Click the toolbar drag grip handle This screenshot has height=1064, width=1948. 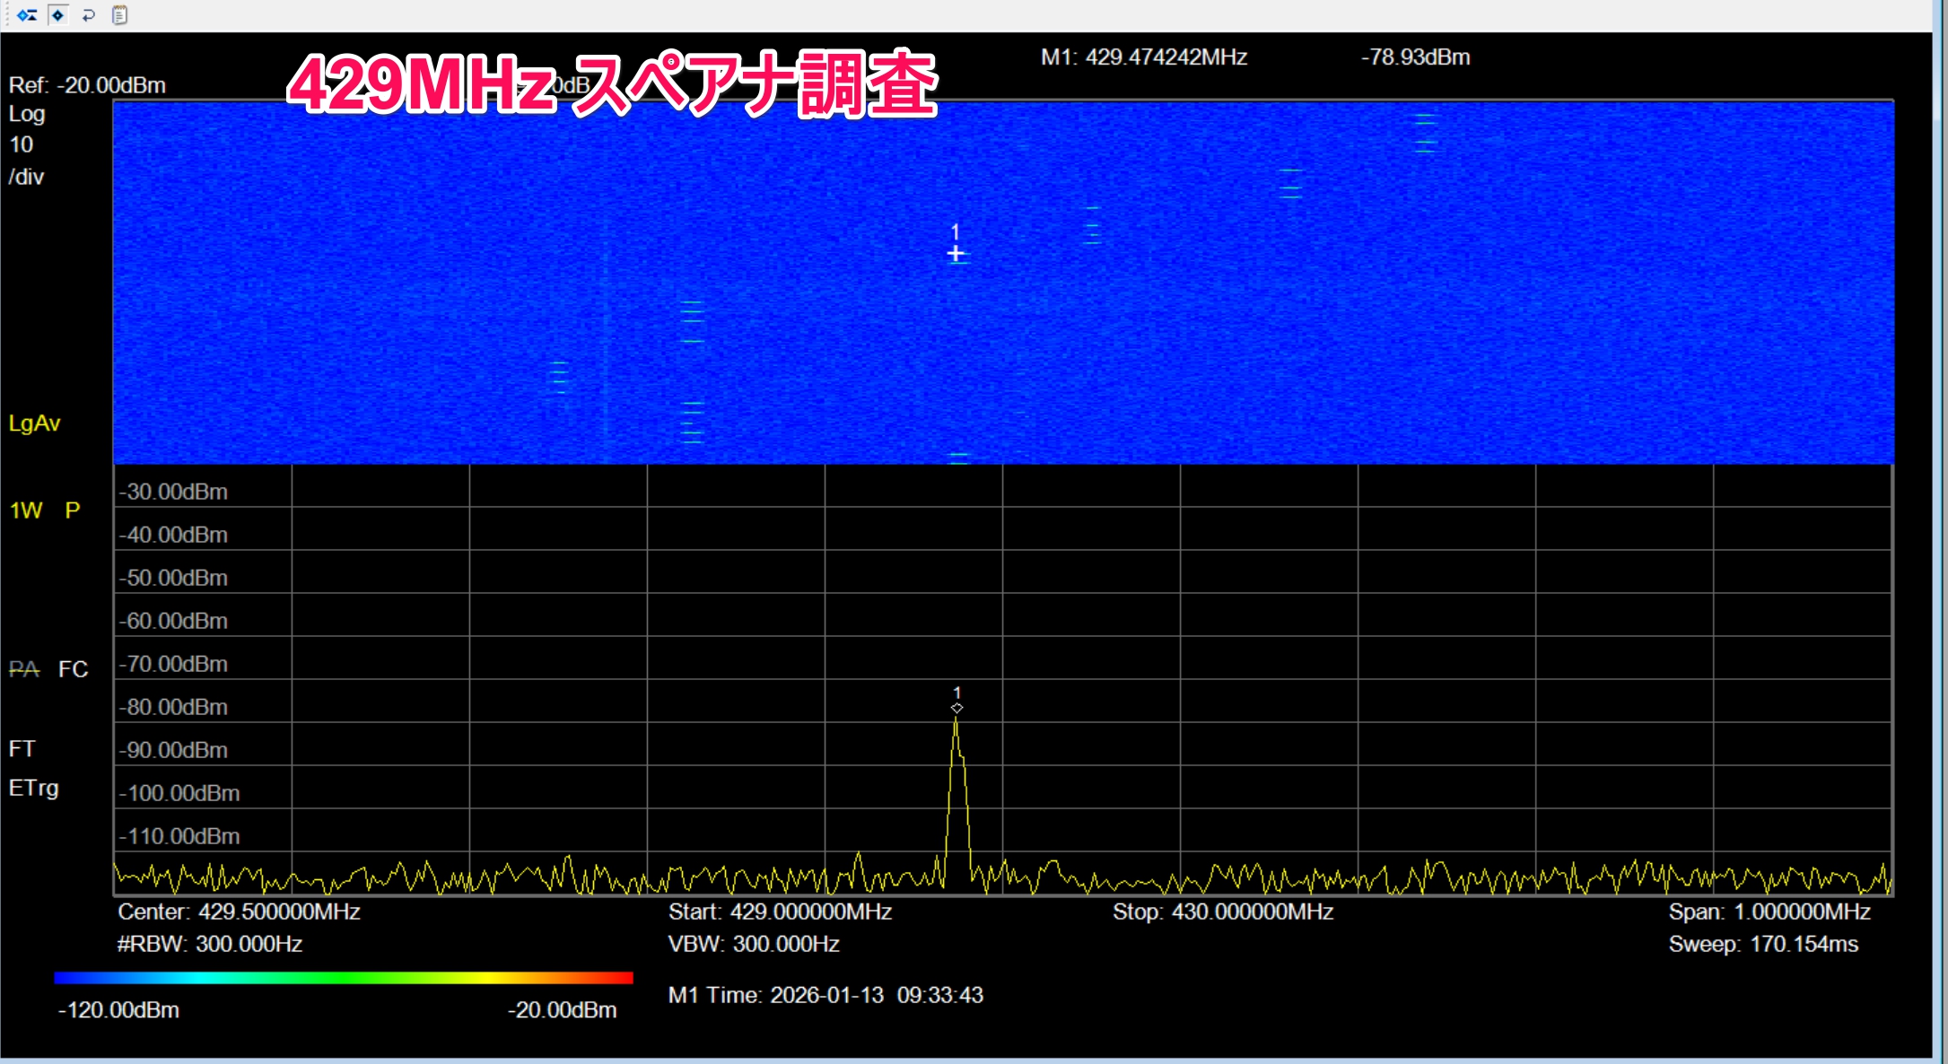coord(6,15)
